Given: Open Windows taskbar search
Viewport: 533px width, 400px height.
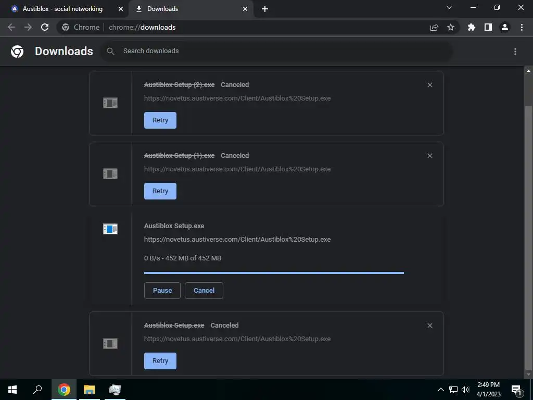Looking at the screenshot, I should point(37,390).
